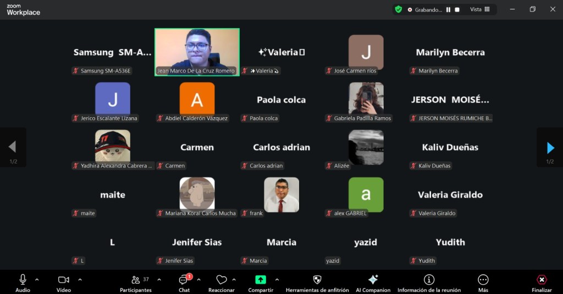Click the Reaccionar heart icon
This screenshot has width=563, height=294.
tap(221, 280)
